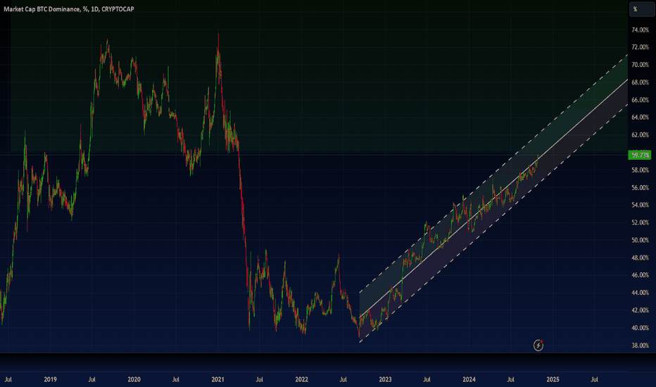Click the 46.00% price axis label
Viewport: 656px width, 387px height.
(x=640, y=275)
